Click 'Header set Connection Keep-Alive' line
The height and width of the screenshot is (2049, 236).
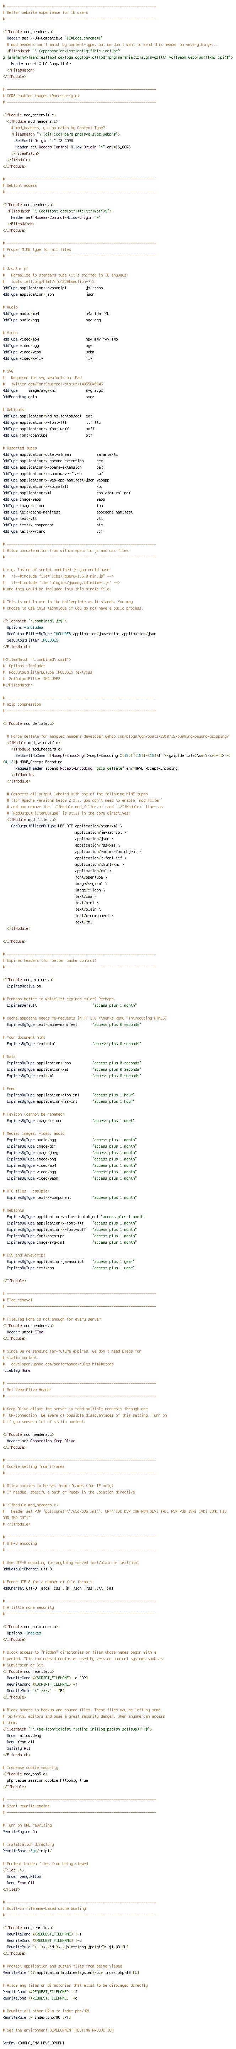click(41, 1440)
